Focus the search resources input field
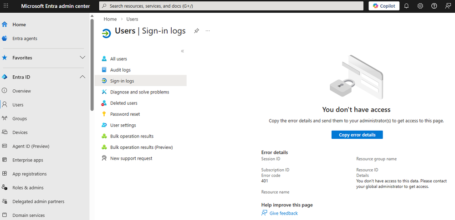This screenshot has width=455, height=220. click(x=231, y=6)
